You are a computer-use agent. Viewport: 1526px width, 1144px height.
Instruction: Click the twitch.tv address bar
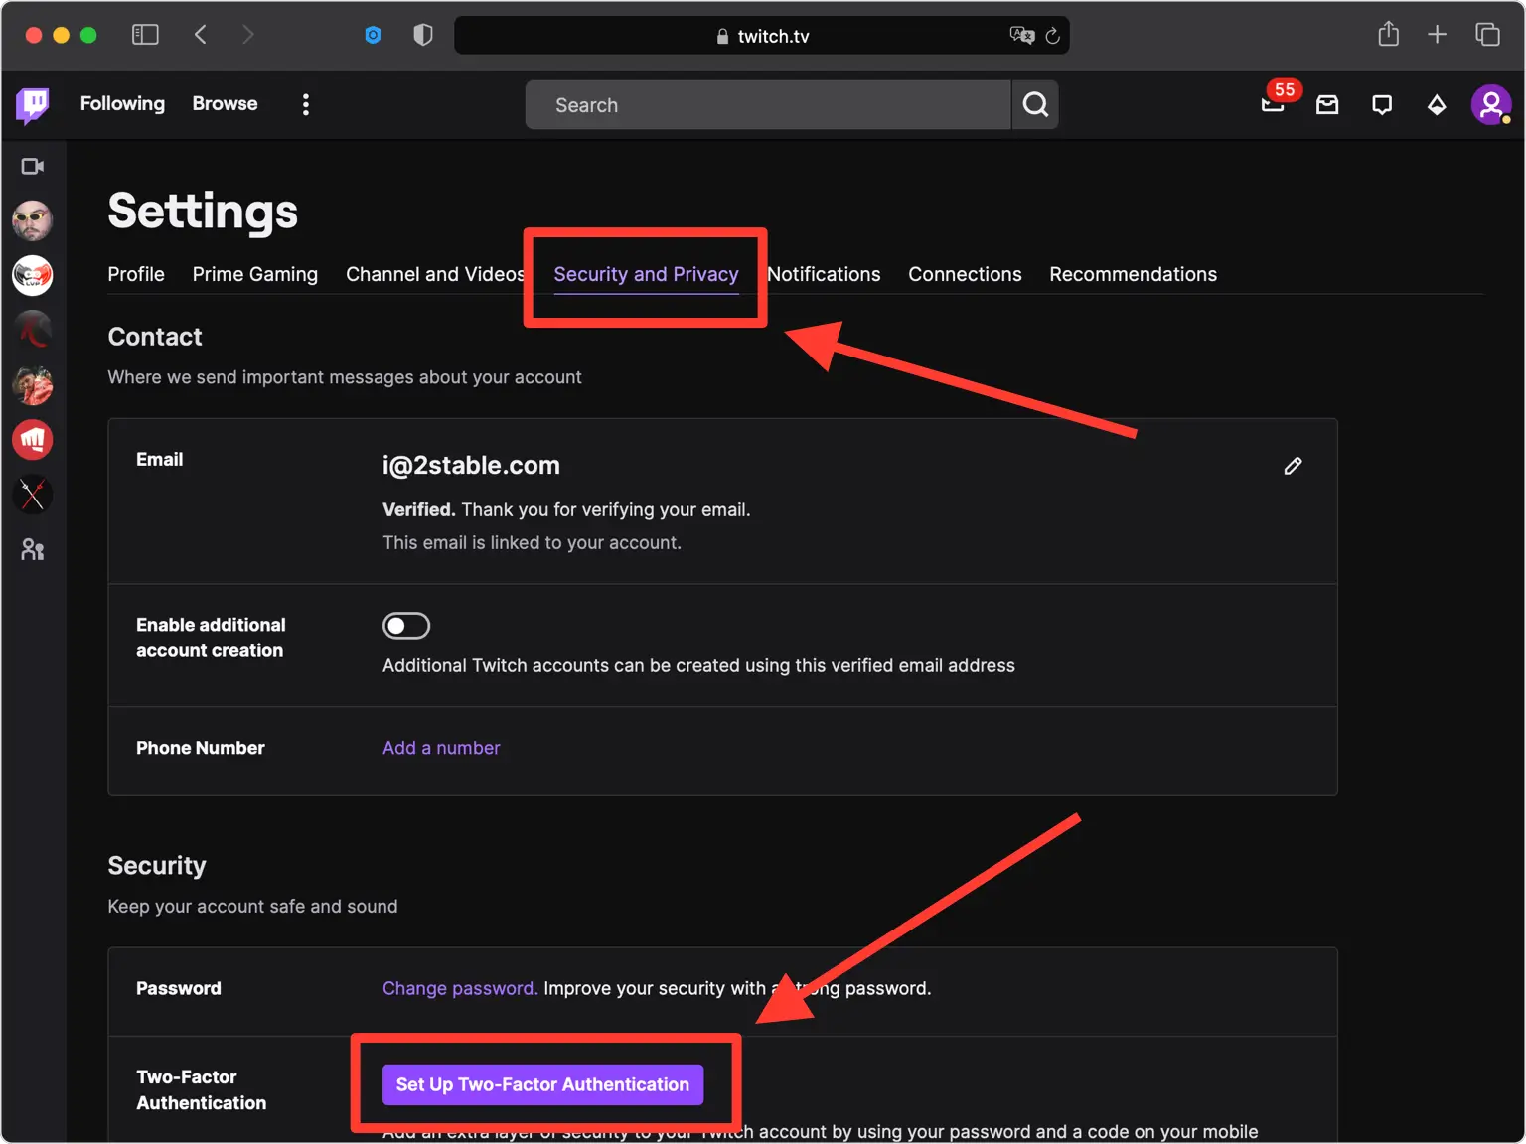tap(762, 36)
